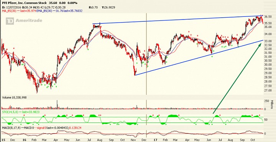Image resolution: width=276 pixels, height=142 pixels.
Task: Click the 16 year label on time axis
Action: (25, 140)
